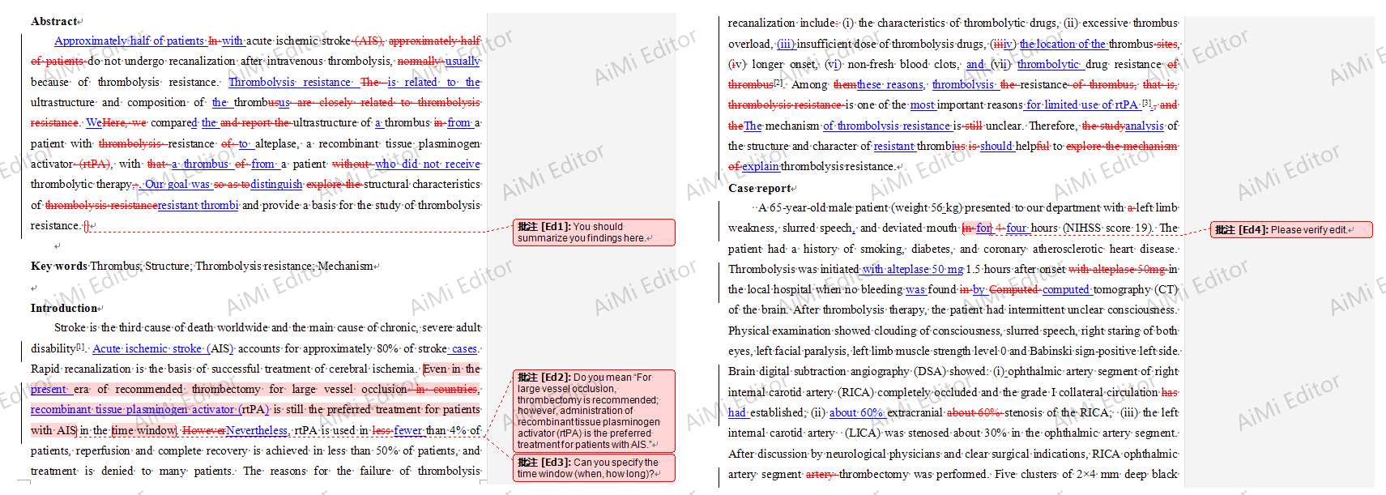Click the inserted phrase 'these reasons,'
The height and width of the screenshot is (495, 1386).
890,84
